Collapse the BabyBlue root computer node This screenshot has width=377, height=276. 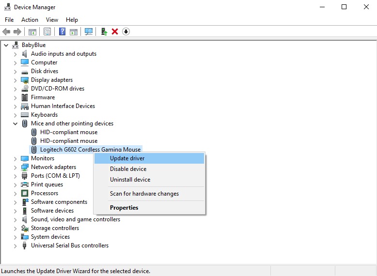point(6,45)
